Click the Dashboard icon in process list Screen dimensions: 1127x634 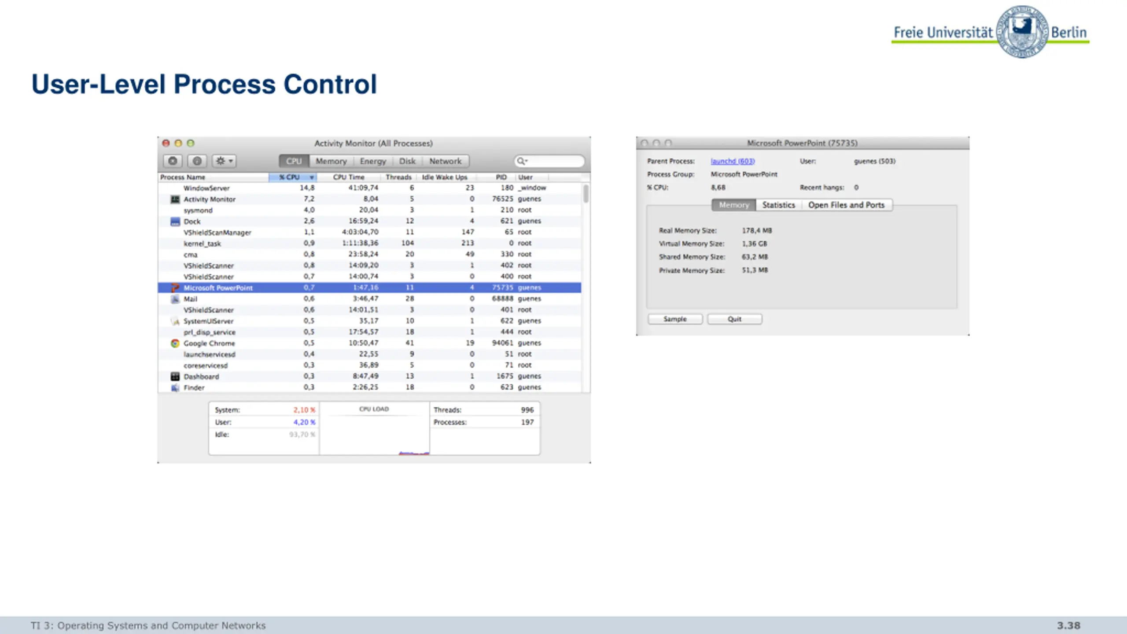175,376
